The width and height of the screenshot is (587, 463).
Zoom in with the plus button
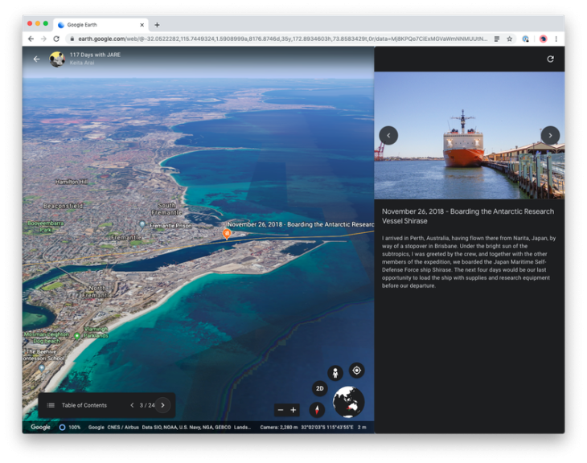293,410
